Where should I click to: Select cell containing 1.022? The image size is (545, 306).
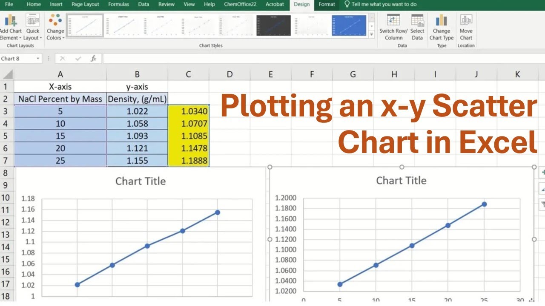coord(137,111)
